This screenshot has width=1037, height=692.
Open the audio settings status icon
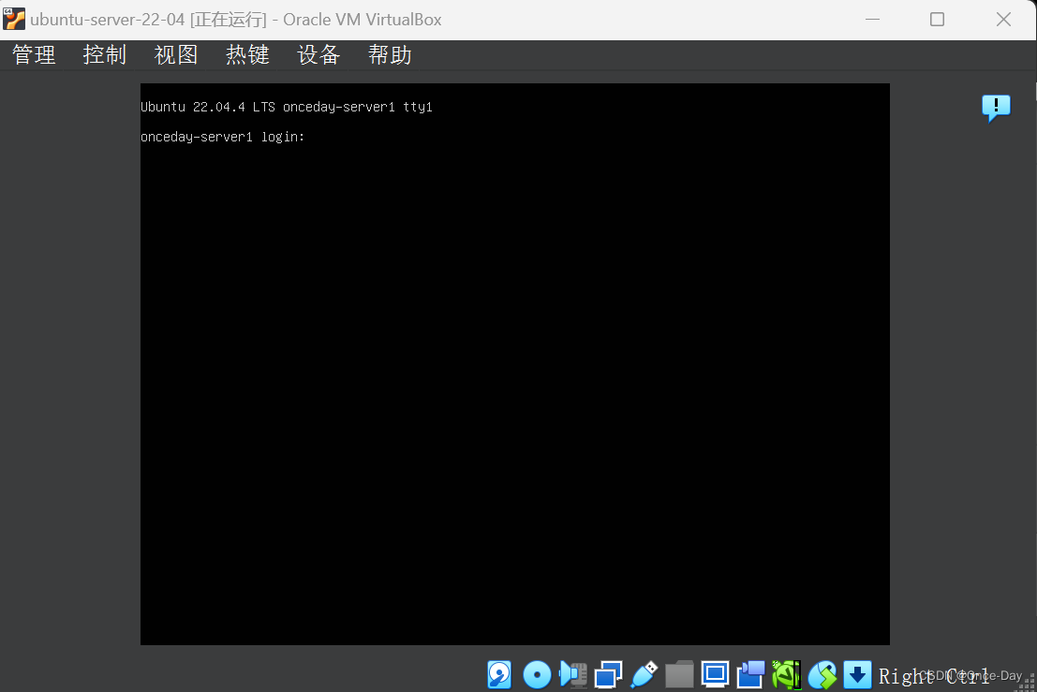click(573, 675)
